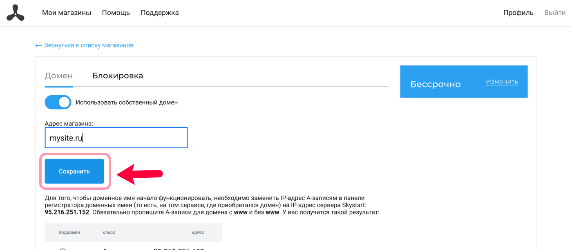Go to the Поддержка page
This screenshot has height=250, width=572.
coord(160,13)
